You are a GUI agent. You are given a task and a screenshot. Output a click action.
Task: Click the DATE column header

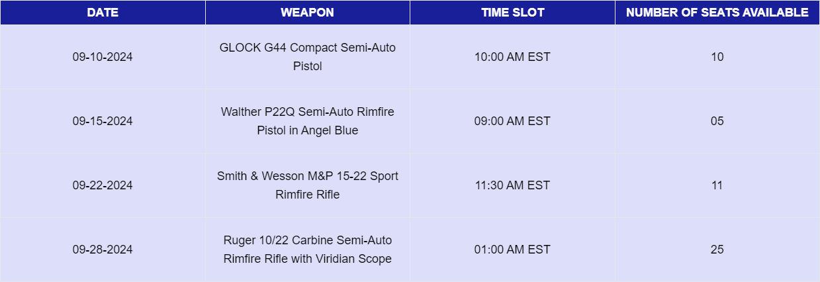click(103, 13)
